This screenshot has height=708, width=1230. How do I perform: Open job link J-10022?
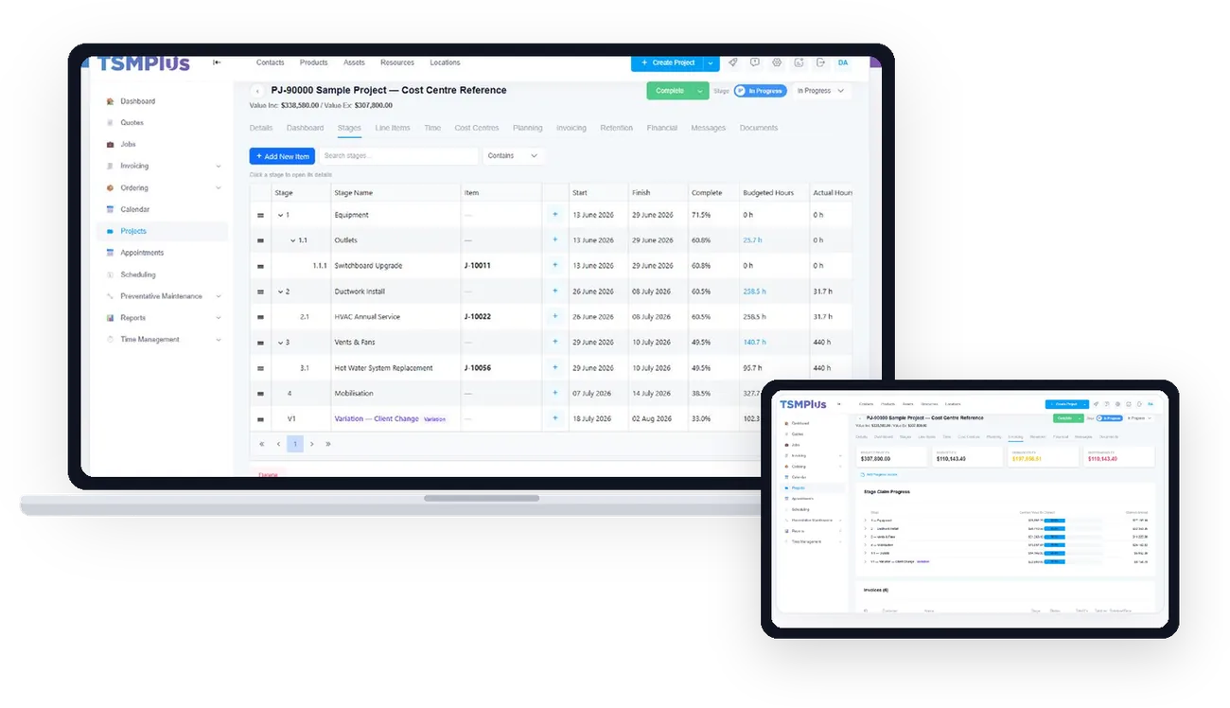(478, 317)
